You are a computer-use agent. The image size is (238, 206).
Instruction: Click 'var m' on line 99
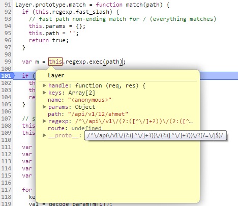pyautogui.click(x=31, y=62)
